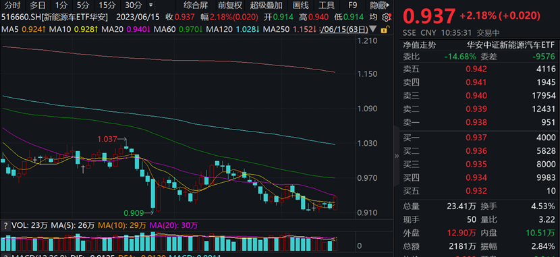560x257 pixels.
Task: Toggle the orange lock icon
Action: click(x=385, y=29)
